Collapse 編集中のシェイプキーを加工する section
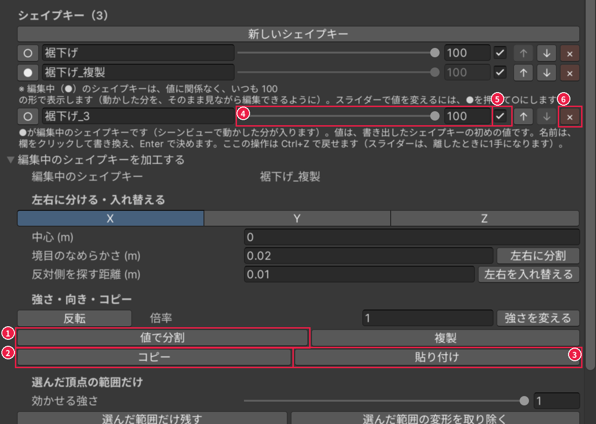Image resolution: width=596 pixels, height=424 pixels. [10, 160]
